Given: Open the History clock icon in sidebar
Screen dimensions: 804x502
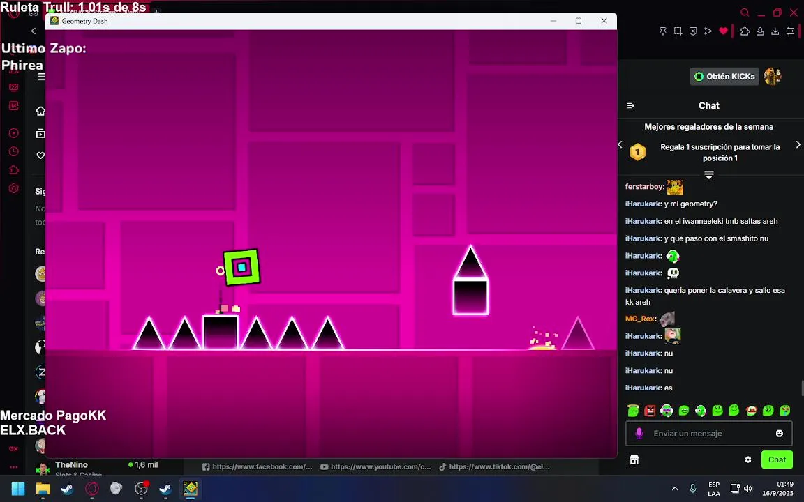Looking at the screenshot, I should (x=14, y=151).
